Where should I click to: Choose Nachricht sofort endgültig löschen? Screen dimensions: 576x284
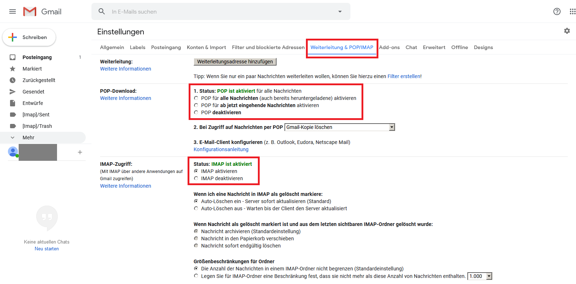point(196,246)
